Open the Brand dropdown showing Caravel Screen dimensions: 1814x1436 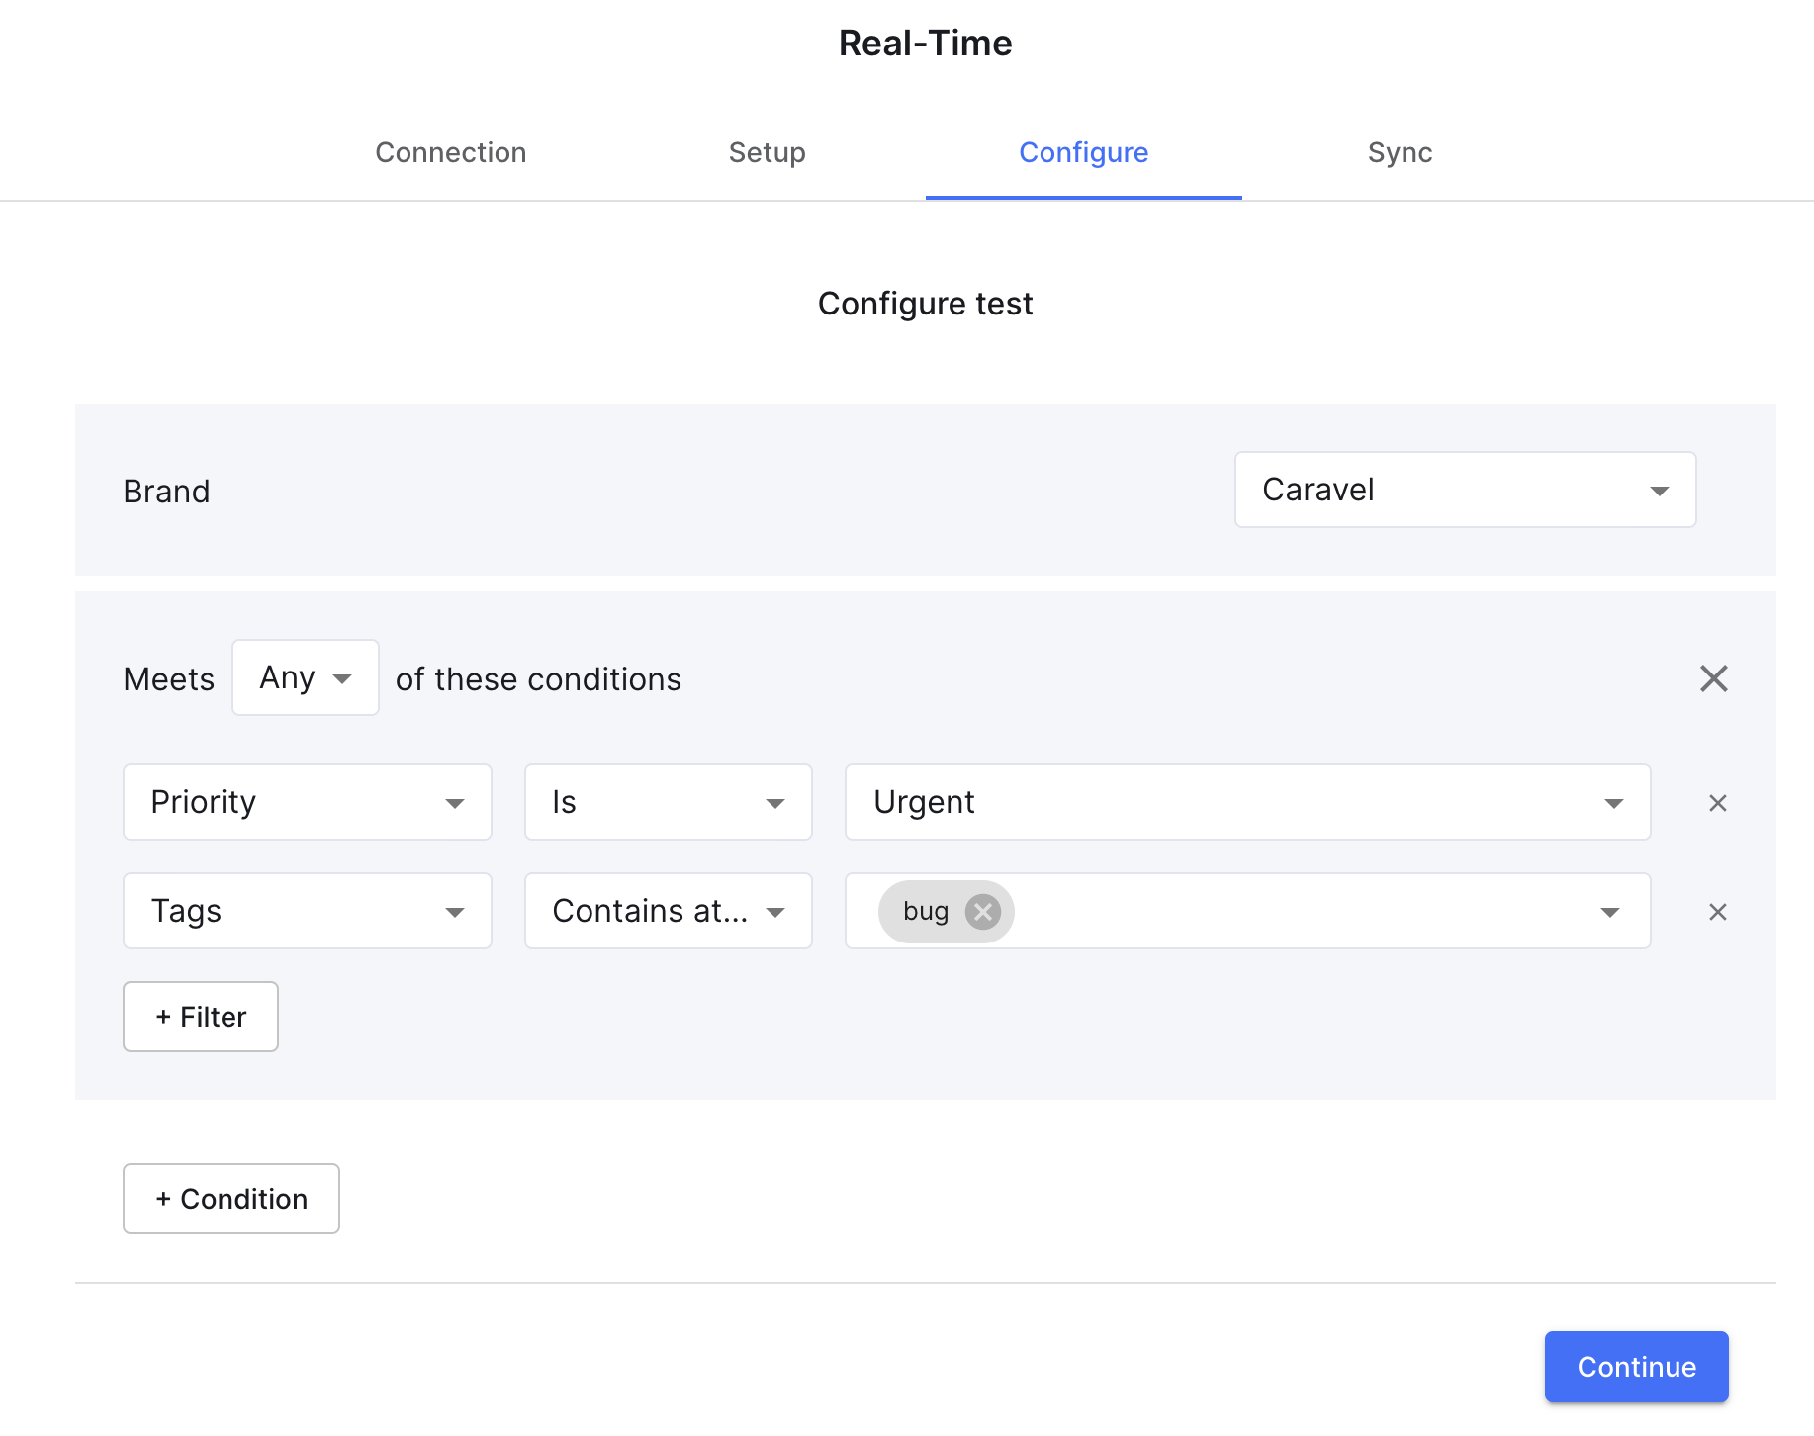(1465, 490)
